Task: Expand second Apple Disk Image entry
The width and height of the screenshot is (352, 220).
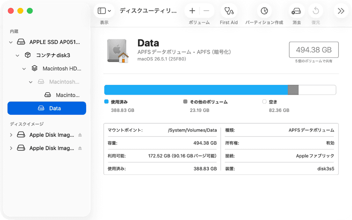Action: tap(11, 148)
